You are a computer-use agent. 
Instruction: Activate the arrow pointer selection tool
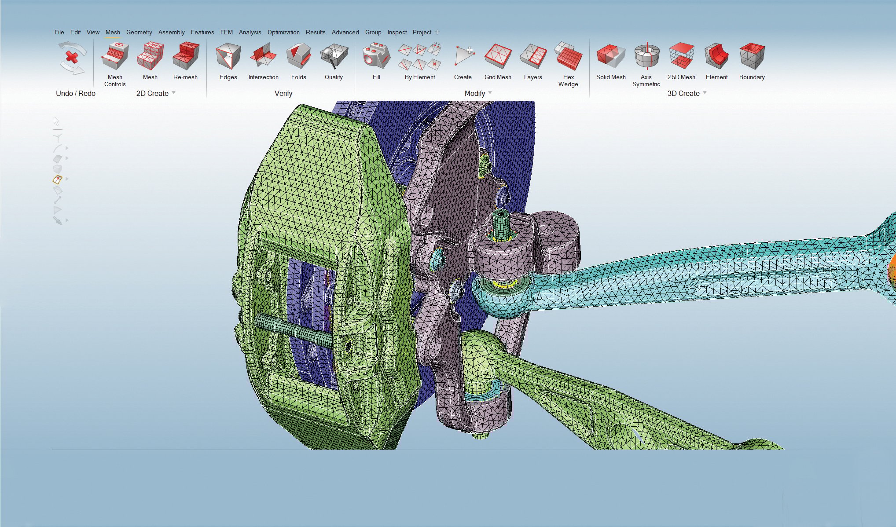[56, 121]
